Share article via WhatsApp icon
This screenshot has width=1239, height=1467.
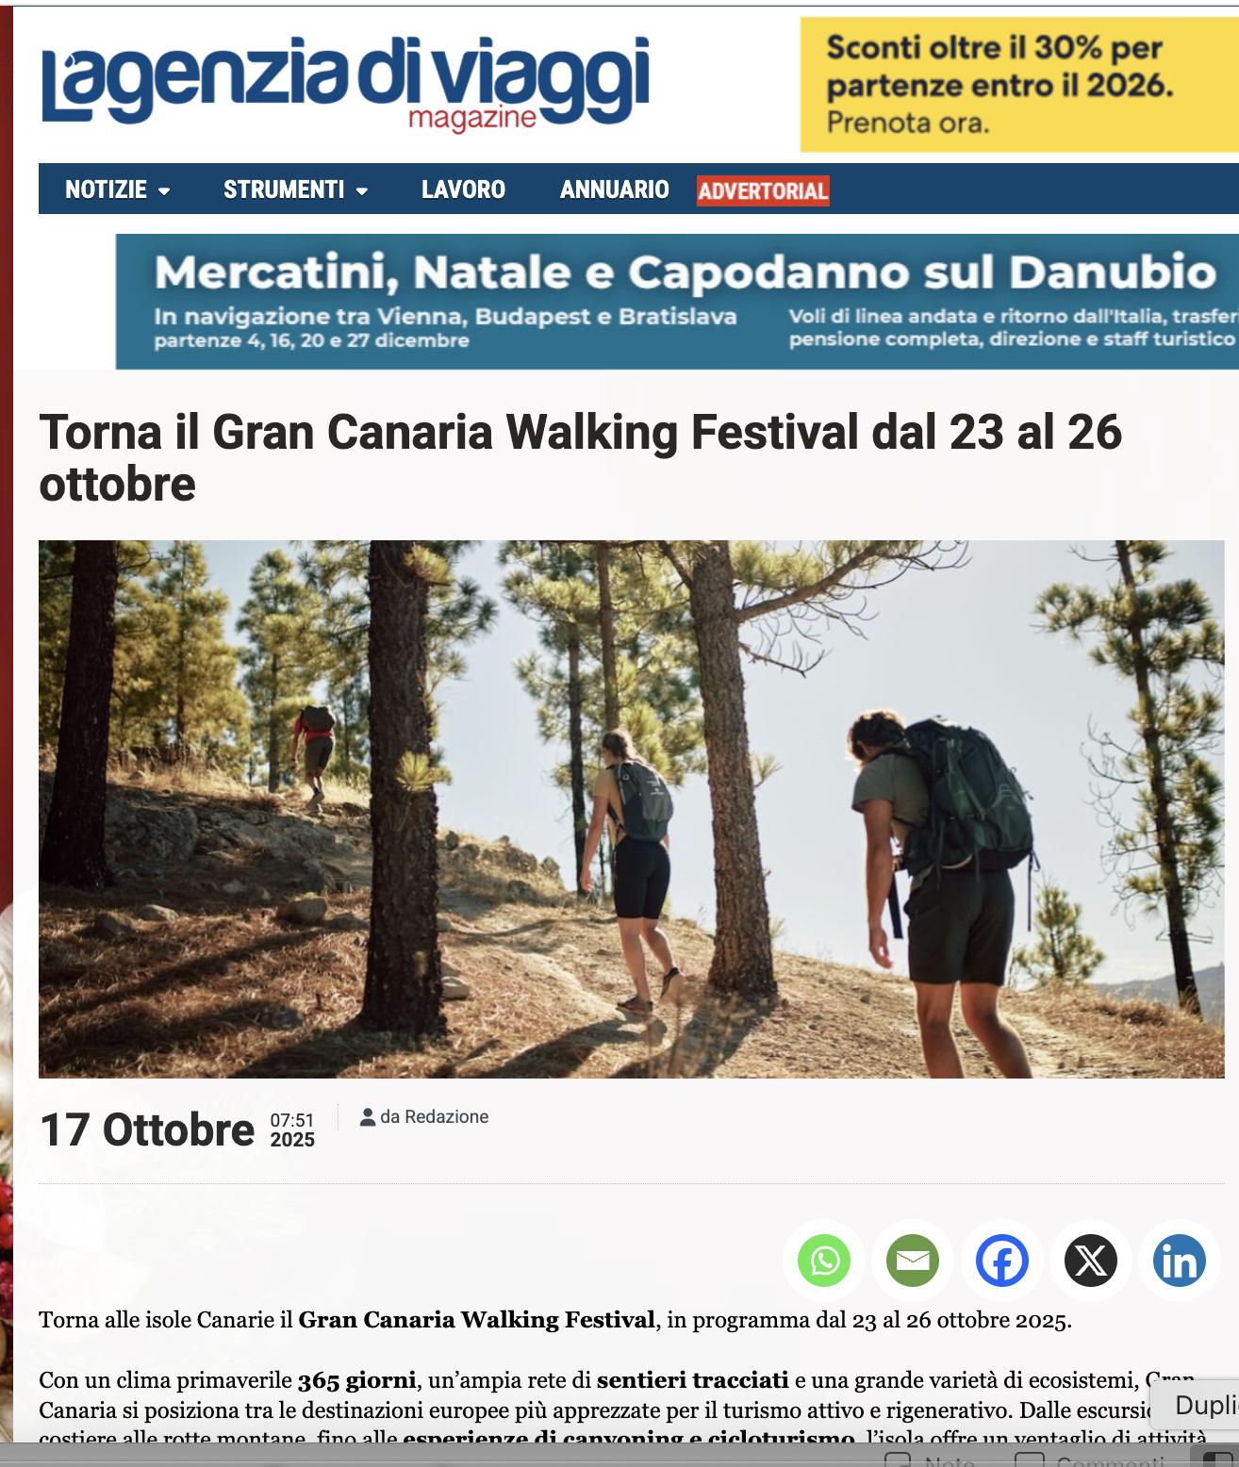pyautogui.click(x=824, y=1261)
